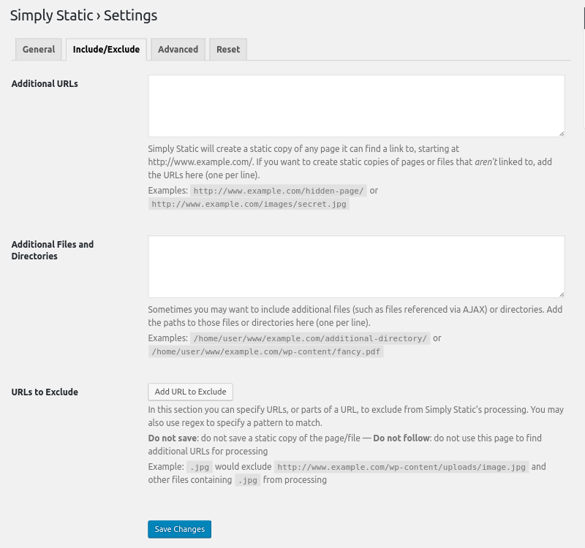Go to the Reset tab

click(x=228, y=49)
